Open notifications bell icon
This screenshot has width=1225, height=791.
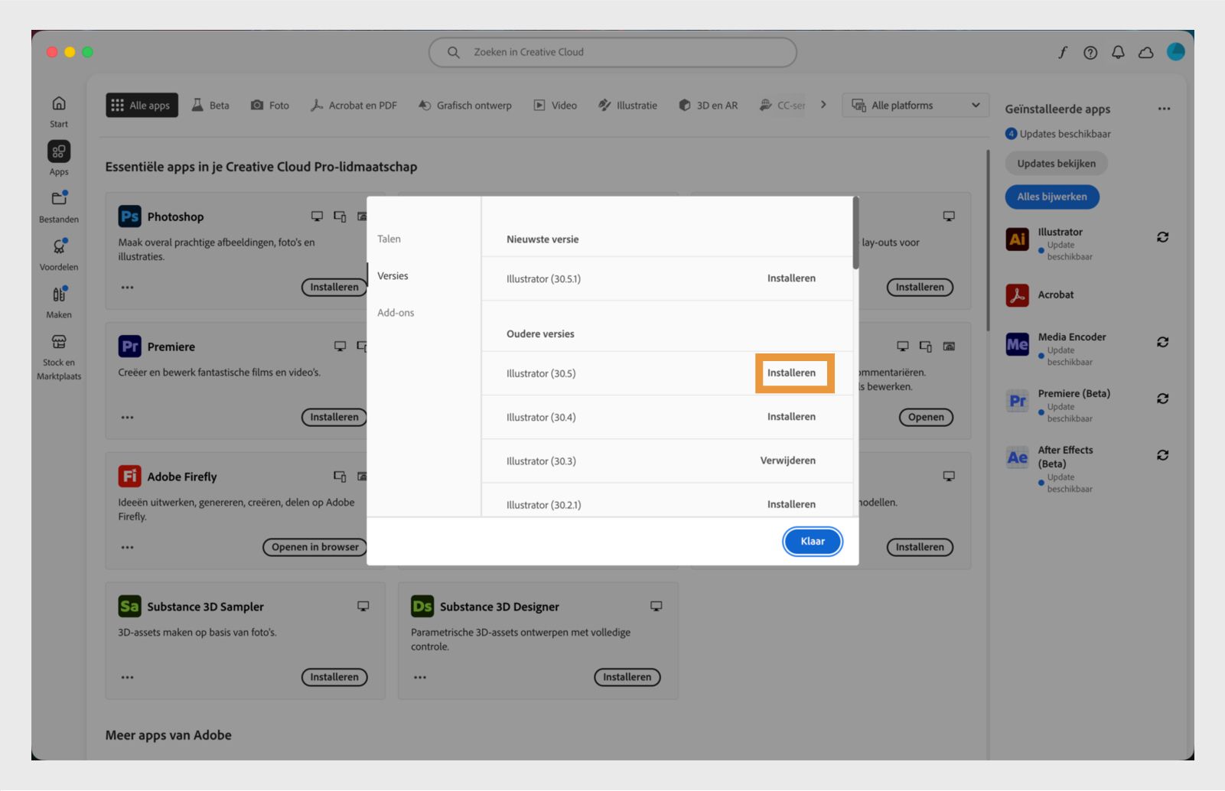(1118, 52)
